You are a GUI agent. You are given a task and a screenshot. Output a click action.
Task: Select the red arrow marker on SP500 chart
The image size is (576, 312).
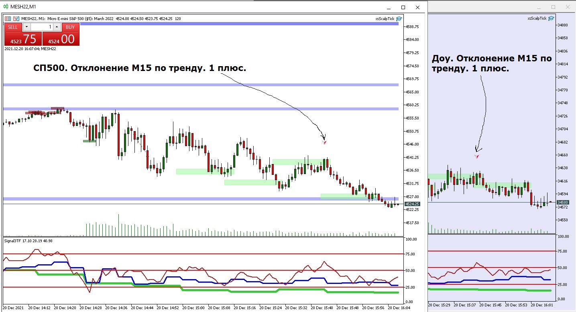[x=324, y=142]
